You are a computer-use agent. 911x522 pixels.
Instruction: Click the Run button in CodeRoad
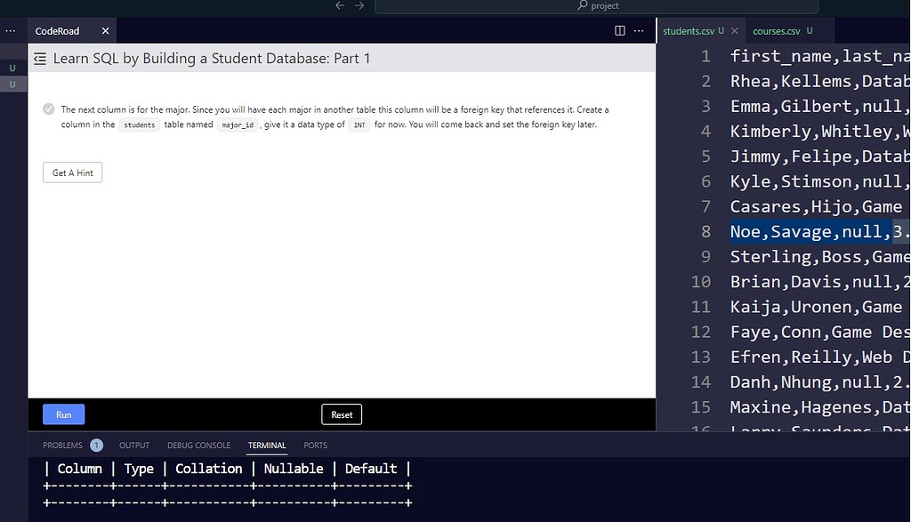(x=63, y=414)
